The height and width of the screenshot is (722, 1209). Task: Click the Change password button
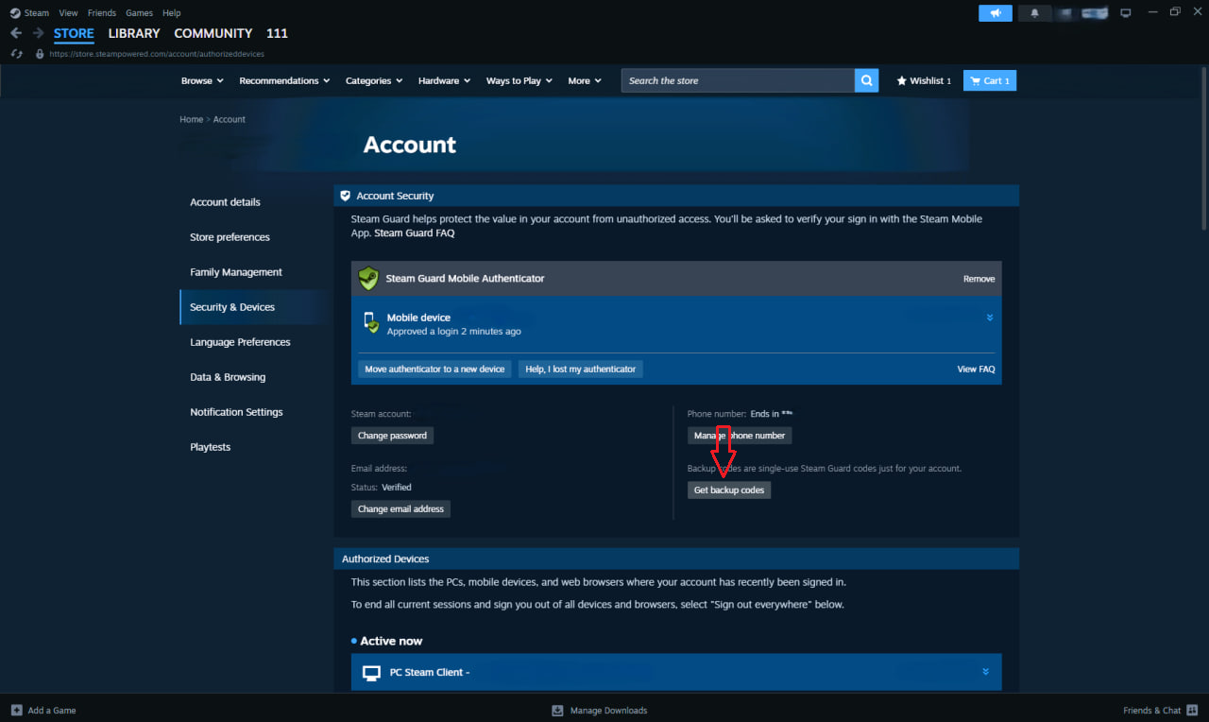[x=392, y=436]
